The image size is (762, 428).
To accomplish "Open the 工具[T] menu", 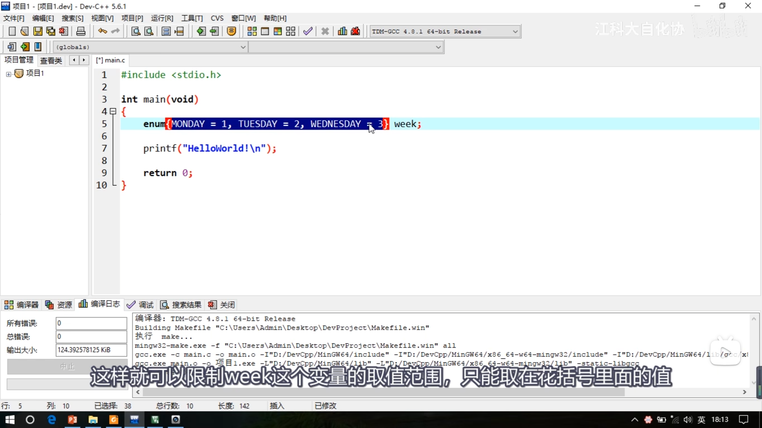I will [x=192, y=18].
